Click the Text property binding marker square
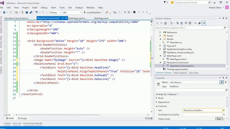 [x=224, y=110]
